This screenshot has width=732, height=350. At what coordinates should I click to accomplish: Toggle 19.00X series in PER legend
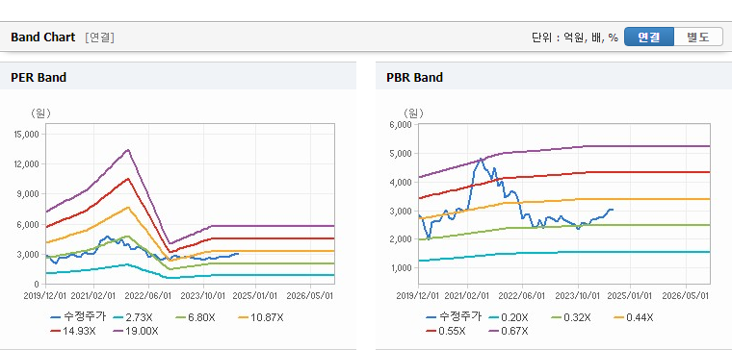click(x=136, y=331)
